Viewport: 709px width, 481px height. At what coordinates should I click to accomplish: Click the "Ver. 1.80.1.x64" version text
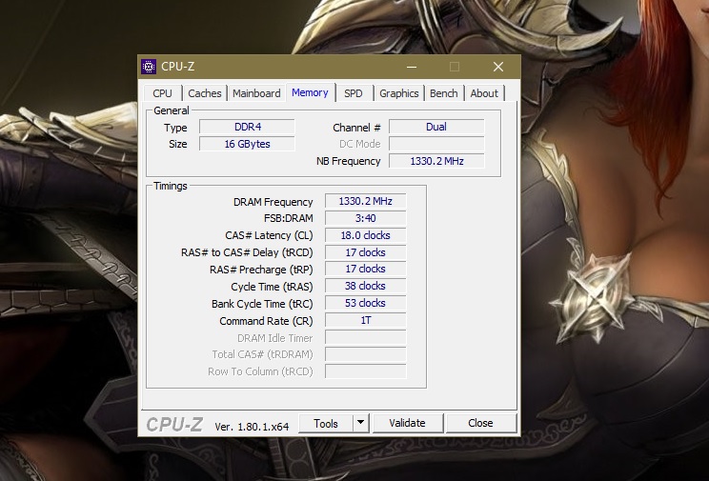[252, 427]
